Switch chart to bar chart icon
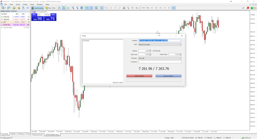The width and height of the screenshot is (257, 139). tap(60, 8)
